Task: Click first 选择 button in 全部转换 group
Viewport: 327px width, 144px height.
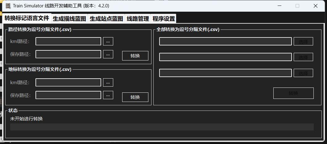Action: point(303,41)
